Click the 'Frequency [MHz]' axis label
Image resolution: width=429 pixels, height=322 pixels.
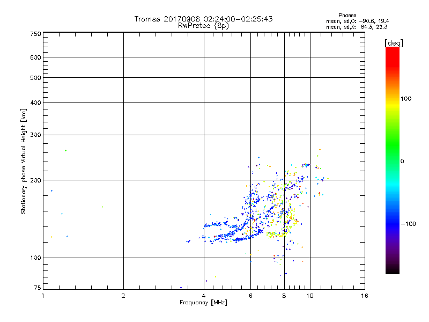[203, 303]
